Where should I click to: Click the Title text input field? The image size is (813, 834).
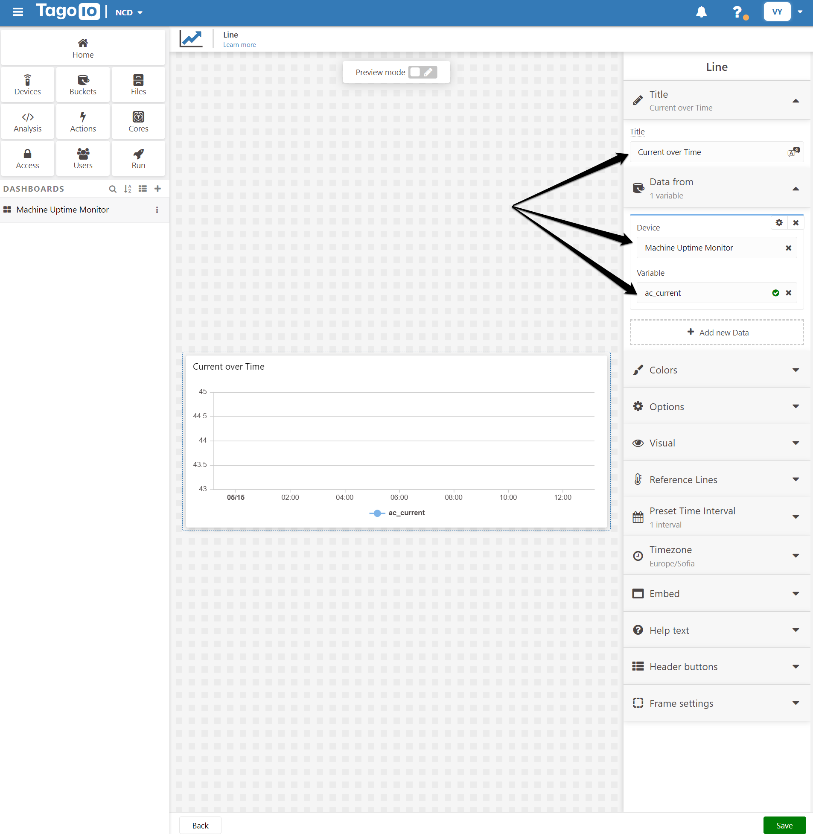click(x=709, y=152)
